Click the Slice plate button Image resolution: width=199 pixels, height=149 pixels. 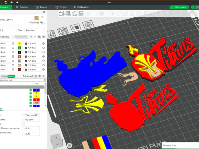tap(181, 7)
